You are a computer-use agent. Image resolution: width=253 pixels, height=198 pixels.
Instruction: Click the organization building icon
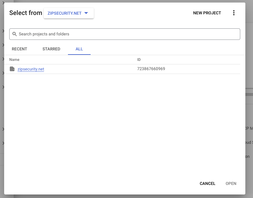(x=12, y=69)
